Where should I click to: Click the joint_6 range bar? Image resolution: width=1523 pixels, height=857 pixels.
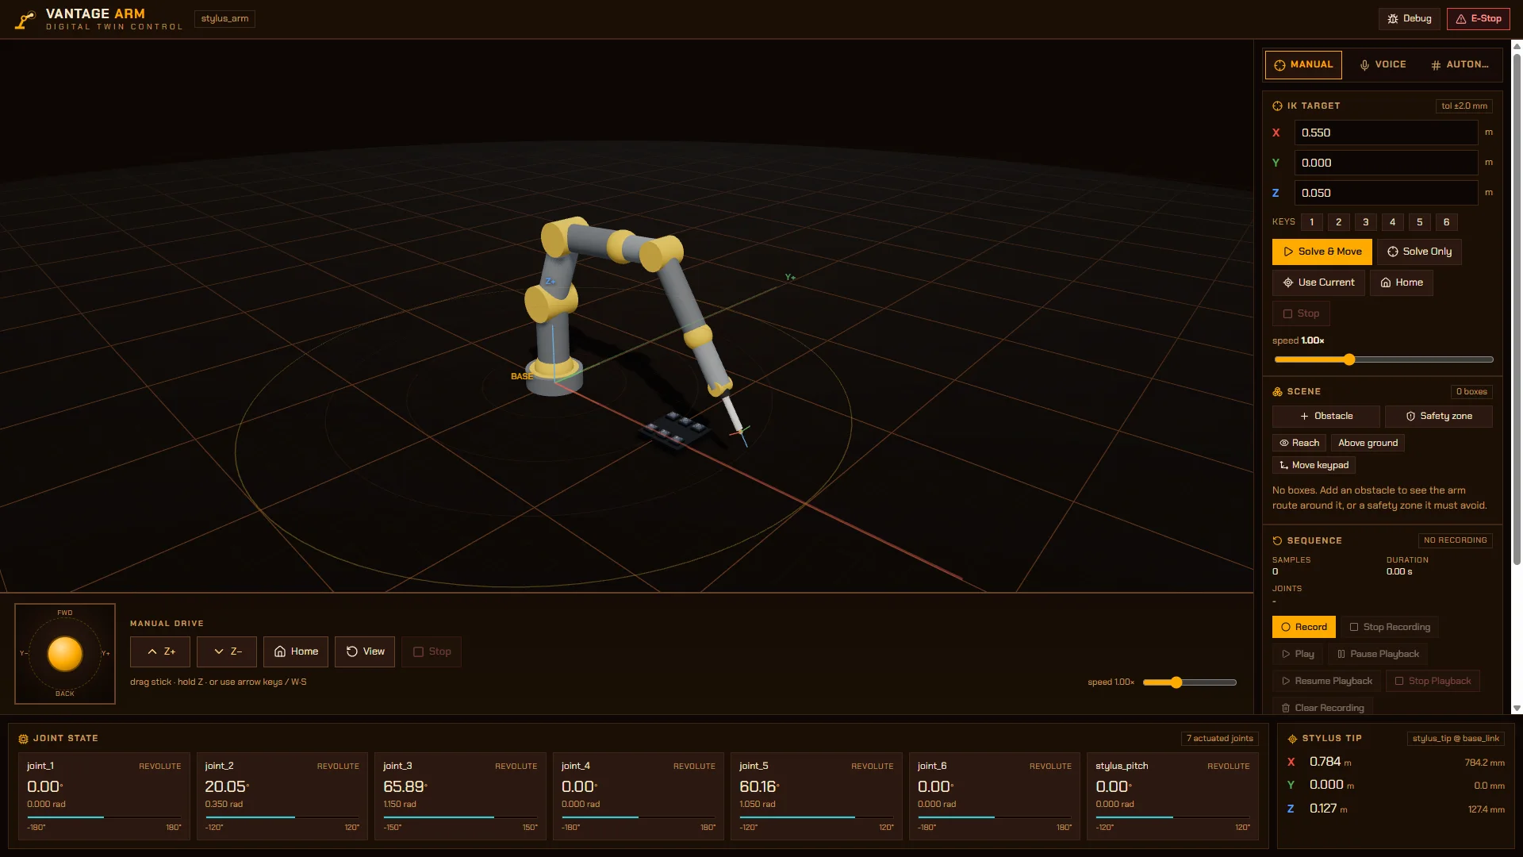point(995,817)
